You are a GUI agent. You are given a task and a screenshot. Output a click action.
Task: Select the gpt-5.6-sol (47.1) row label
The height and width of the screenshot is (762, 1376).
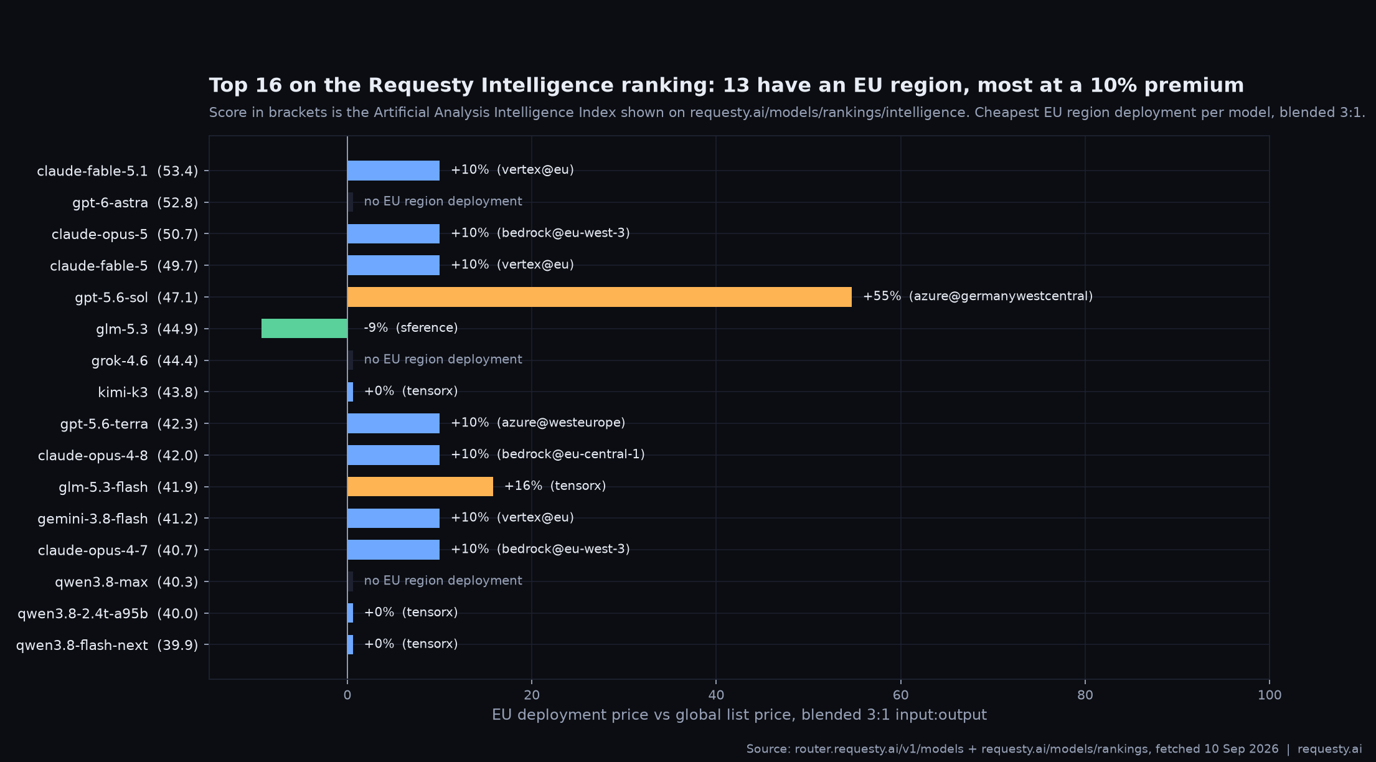pyautogui.click(x=136, y=298)
